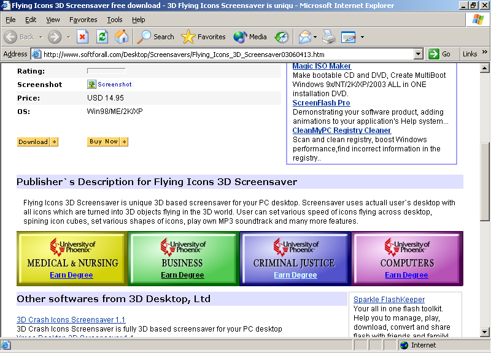Click the status bar page icon
Image resolution: width=491 pixels, height=353 pixels.
(x=6, y=345)
